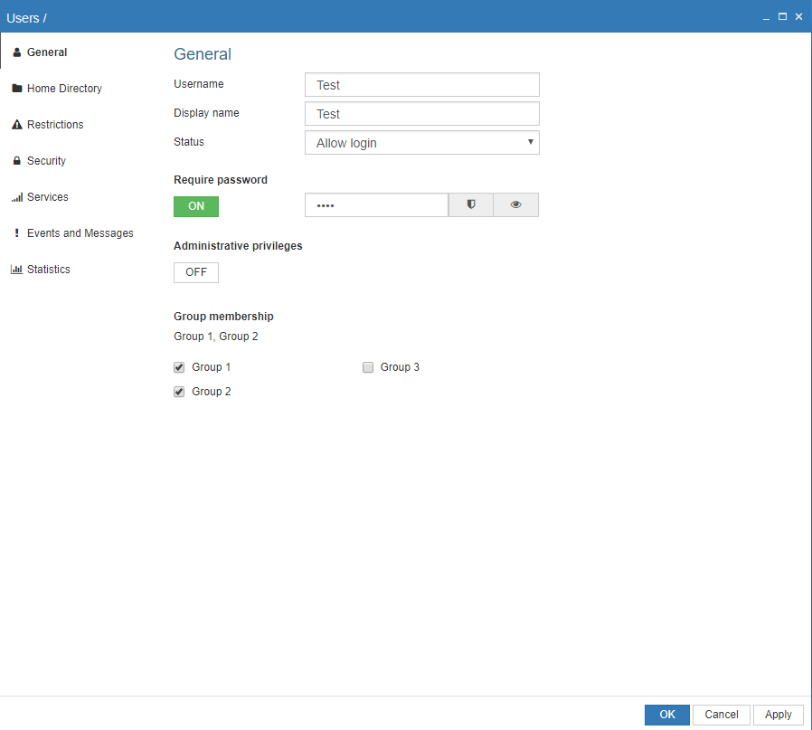Open the Statistics chart icon

[x=16, y=269]
